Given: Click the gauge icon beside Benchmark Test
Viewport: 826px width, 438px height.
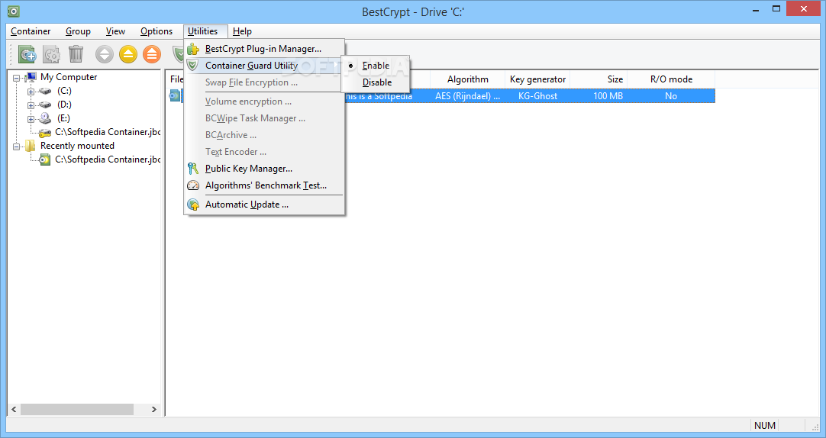Looking at the screenshot, I should pyautogui.click(x=193, y=185).
